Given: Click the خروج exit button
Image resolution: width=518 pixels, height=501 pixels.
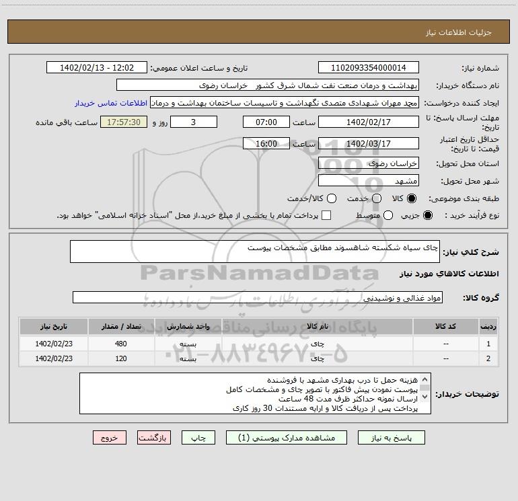Looking at the screenshot, I should 110,438.
